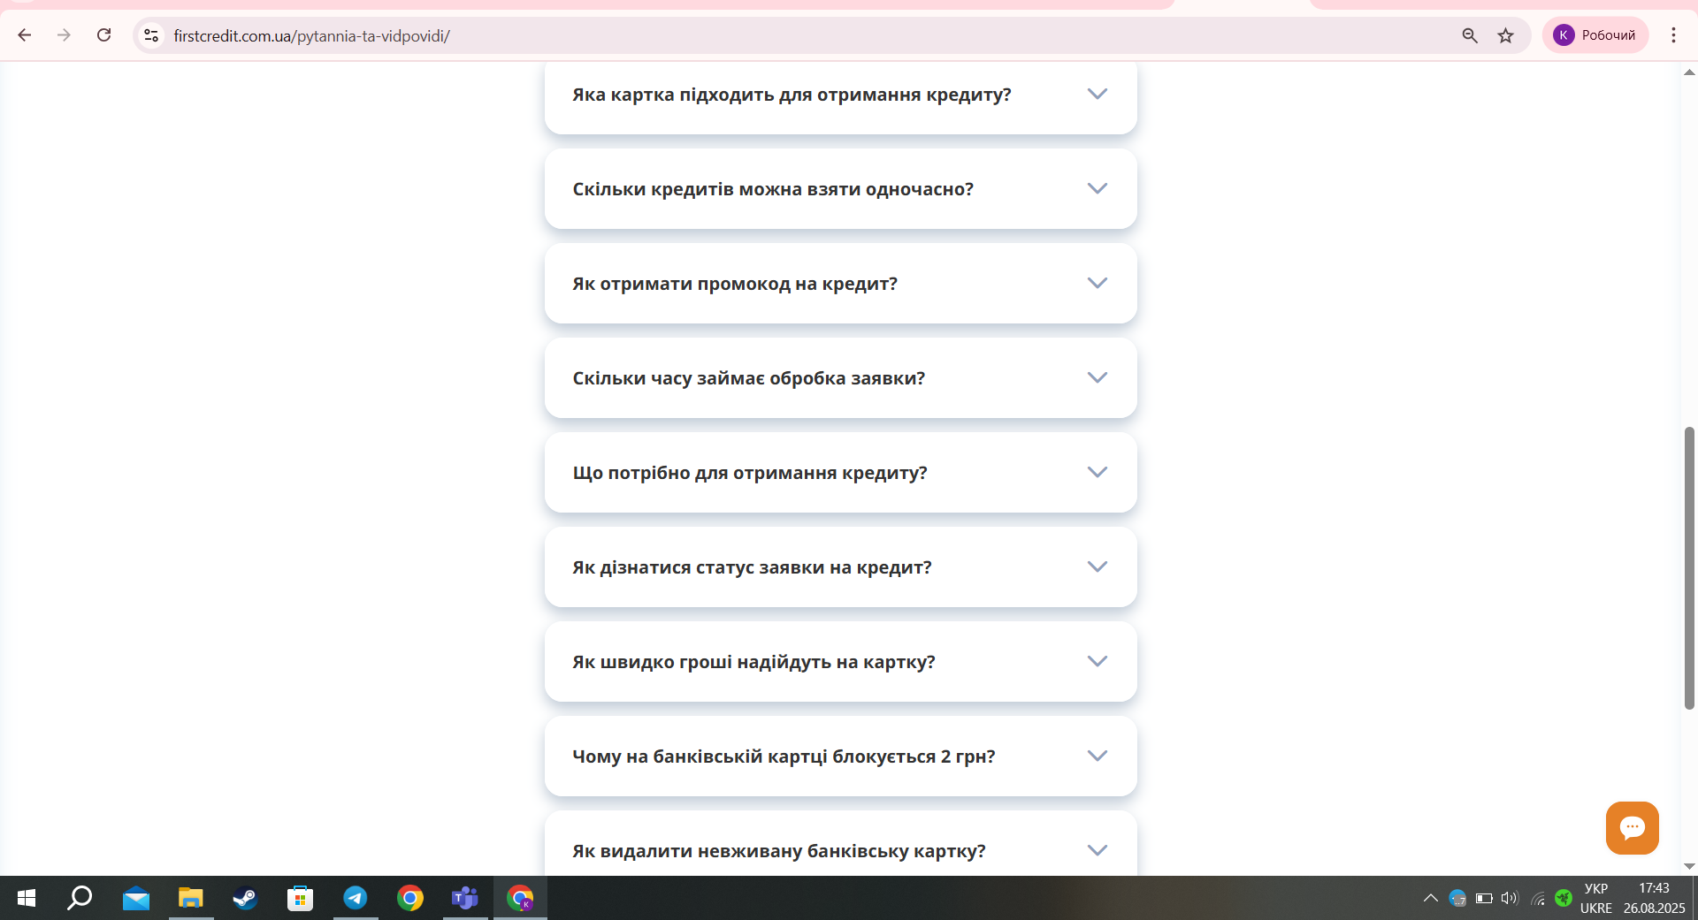This screenshot has width=1698, height=920.
Task: Show hidden system tray icons
Action: pos(1430,899)
